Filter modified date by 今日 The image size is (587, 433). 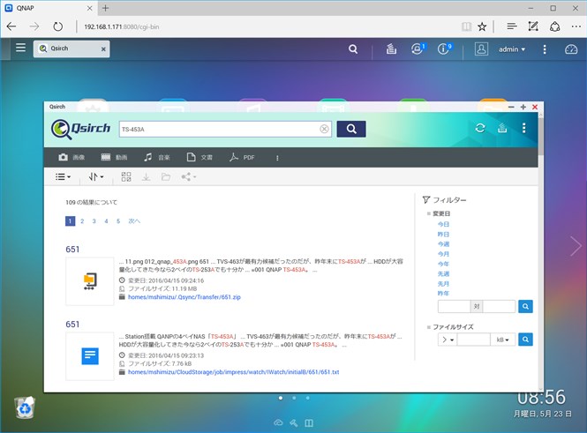pos(443,224)
